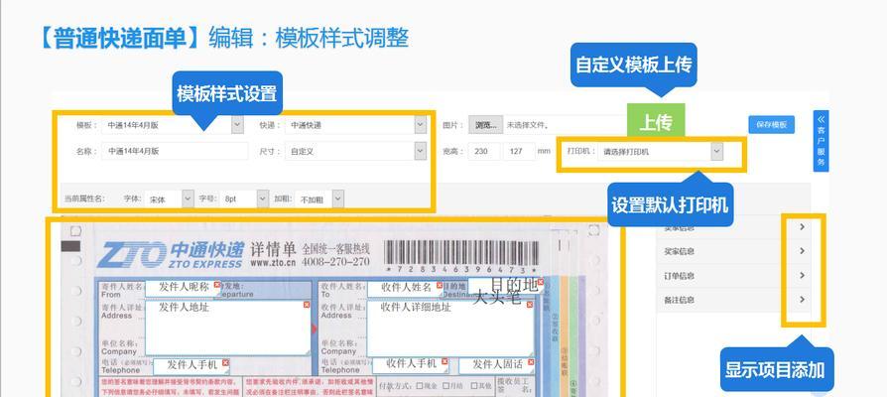The image size is (887, 397).
Task: Select the 发件人地址 box on waybill
Action: pyautogui.click(x=228, y=328)
